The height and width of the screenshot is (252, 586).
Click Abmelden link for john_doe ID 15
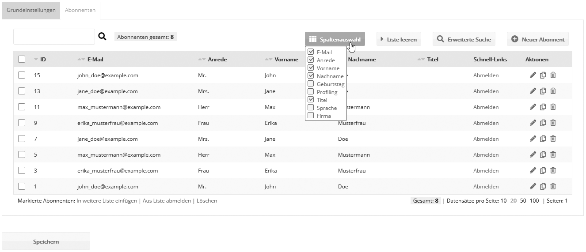click(486, 75)
